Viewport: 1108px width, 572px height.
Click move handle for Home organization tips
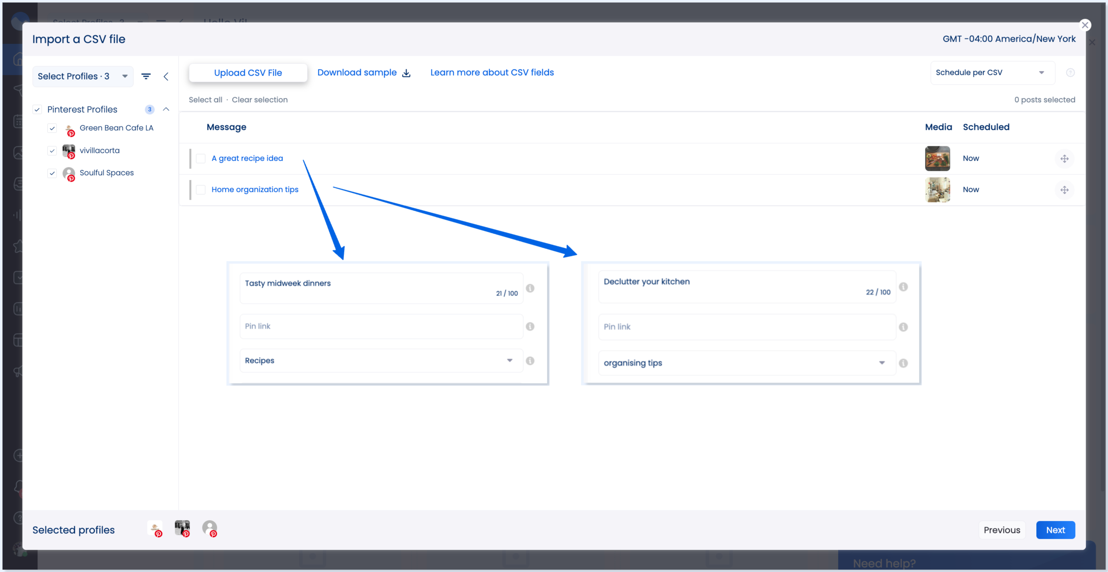click(x=1065, y=190)
